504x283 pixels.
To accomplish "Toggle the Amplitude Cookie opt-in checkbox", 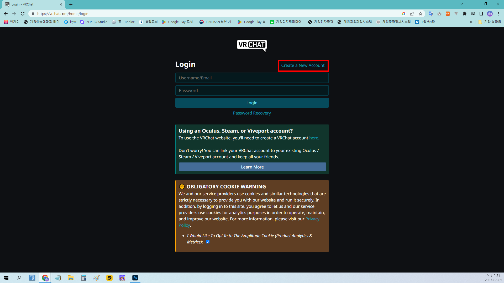I will point(208,242).
